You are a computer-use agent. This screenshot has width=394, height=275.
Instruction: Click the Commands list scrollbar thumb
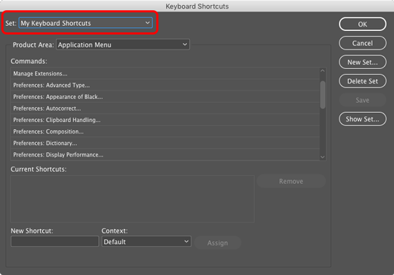coord(322,95)
